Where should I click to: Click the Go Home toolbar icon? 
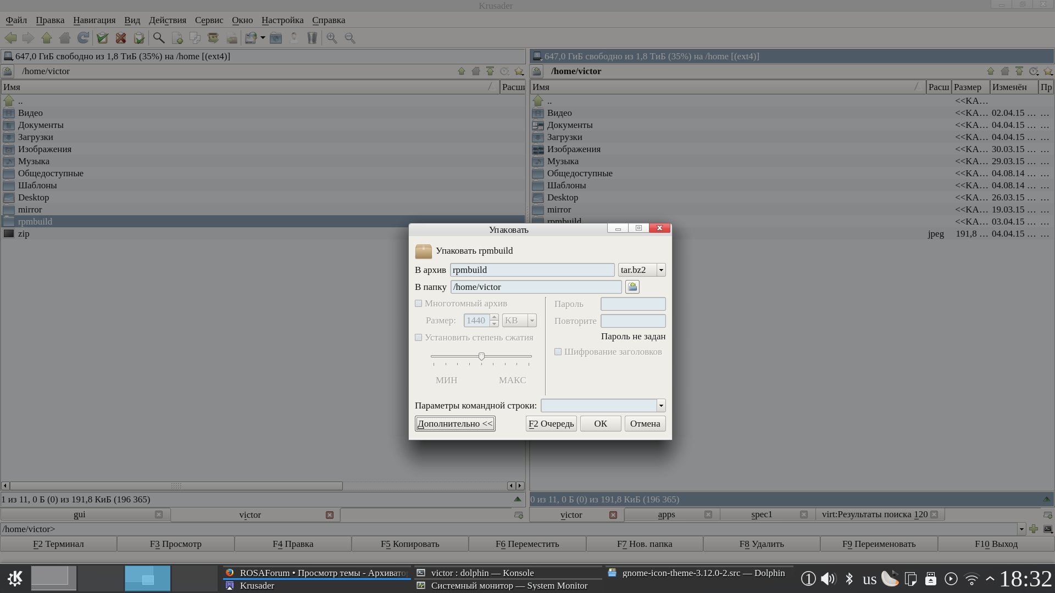pos(65,38)
